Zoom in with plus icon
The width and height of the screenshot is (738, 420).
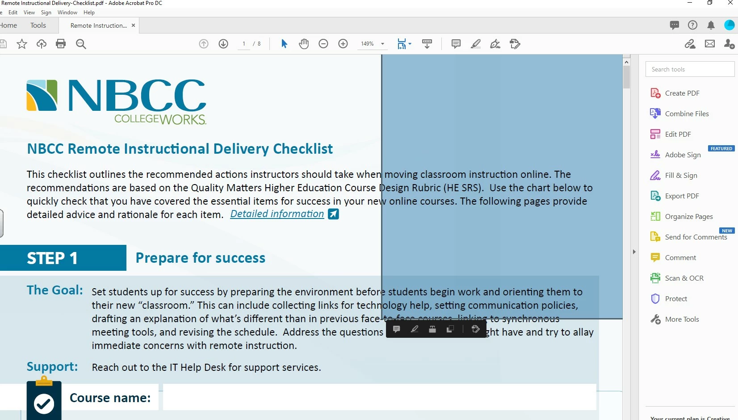[x=343, y=44]
